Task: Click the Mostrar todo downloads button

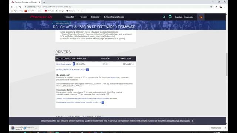Action: (x=216, y=128)
